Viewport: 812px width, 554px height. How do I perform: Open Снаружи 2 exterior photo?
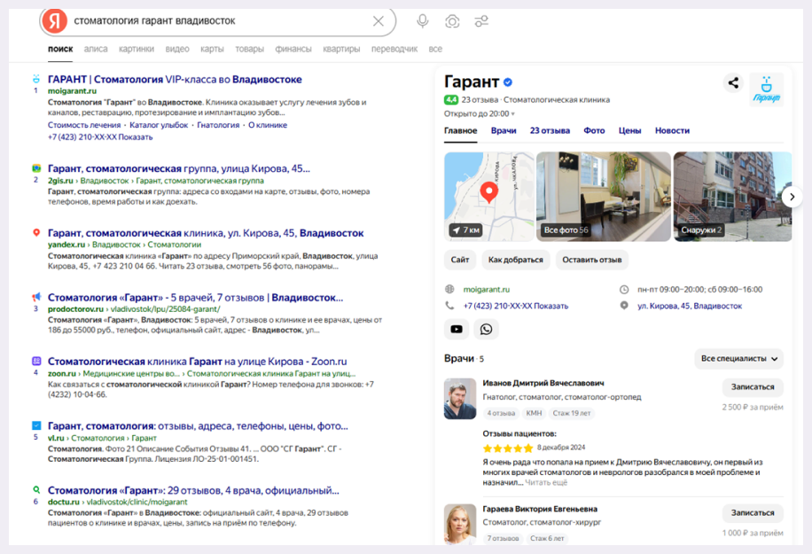coord(732,196)
